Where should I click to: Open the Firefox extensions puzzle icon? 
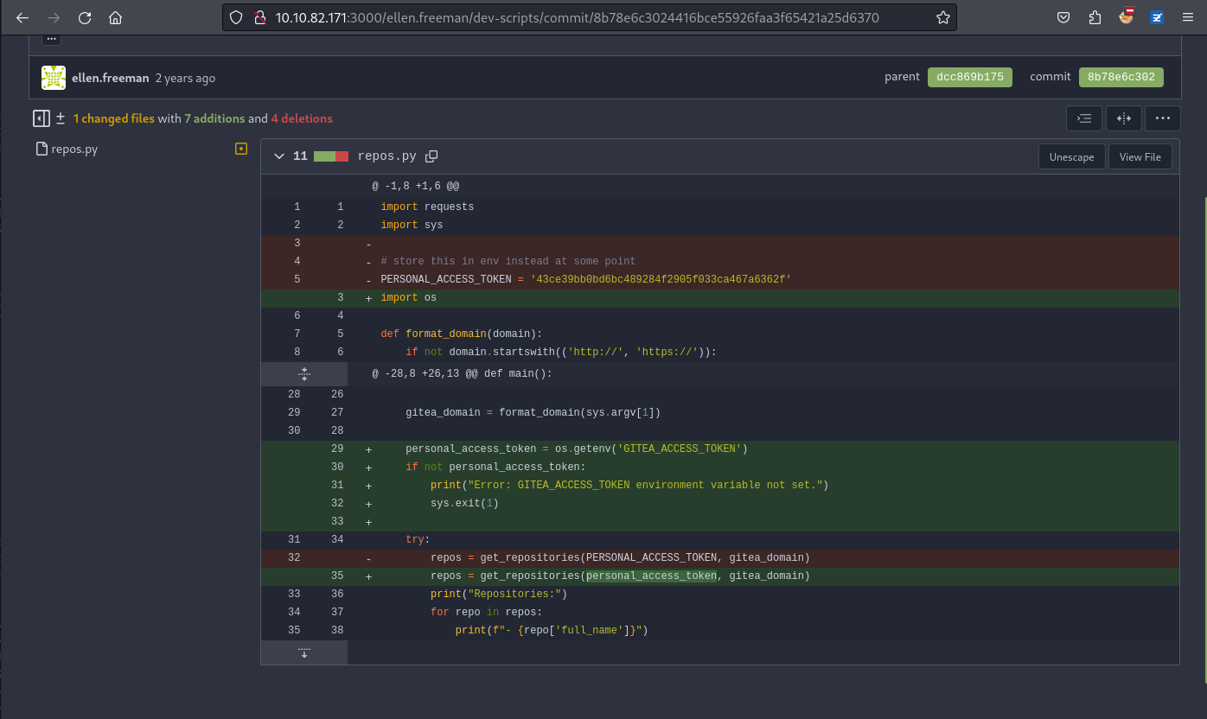click(x=1095, y=17)
